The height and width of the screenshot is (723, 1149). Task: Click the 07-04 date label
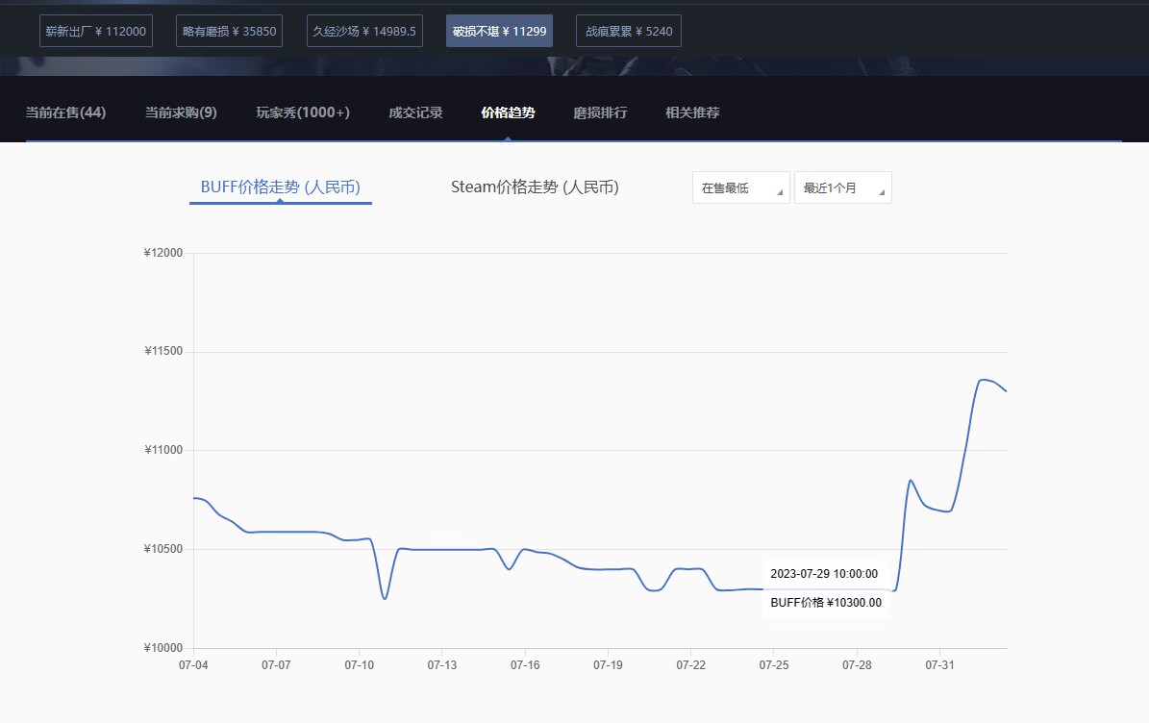pos(193,665)
